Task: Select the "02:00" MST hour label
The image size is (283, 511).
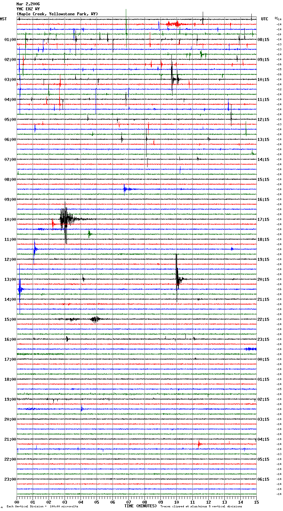Action: pyautogui.click(x=10, y=60)
